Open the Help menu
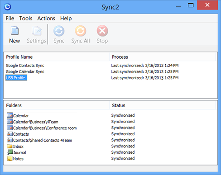Image resolution: width=221 pixels, height=175 pixels. click(66, 19)
